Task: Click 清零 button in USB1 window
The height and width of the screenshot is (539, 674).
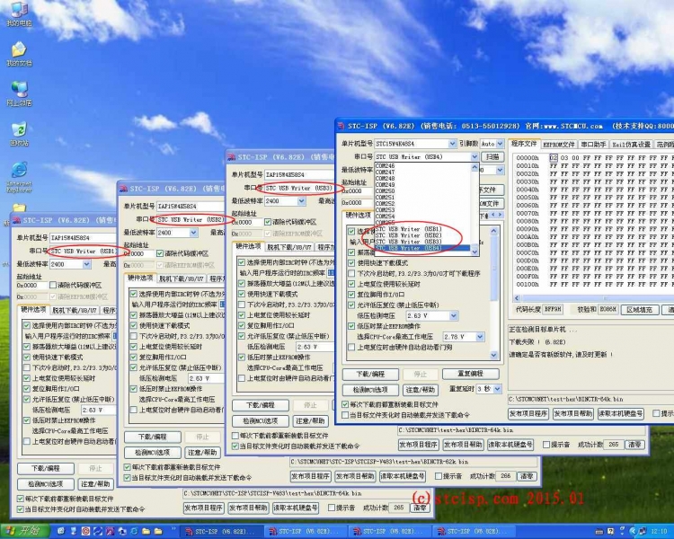Action: (420, 508)
